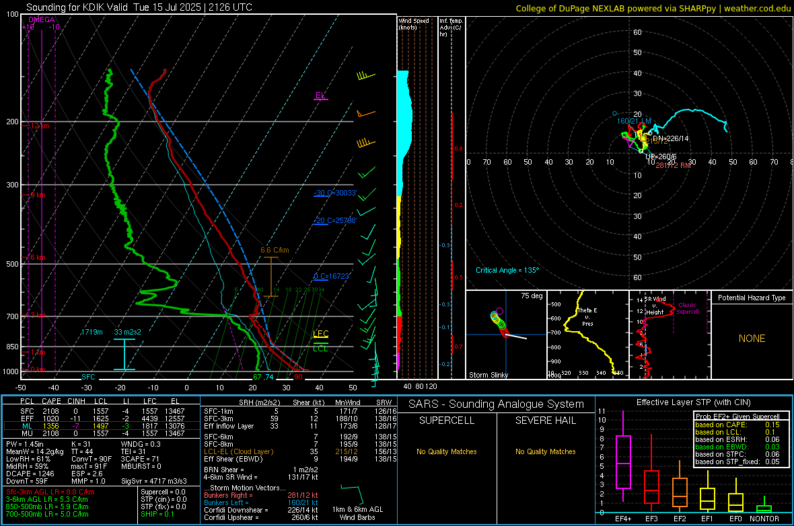Click the 0 C=16723' freezing level label
The image size is (794, 526).
click(x=332, y=276)
